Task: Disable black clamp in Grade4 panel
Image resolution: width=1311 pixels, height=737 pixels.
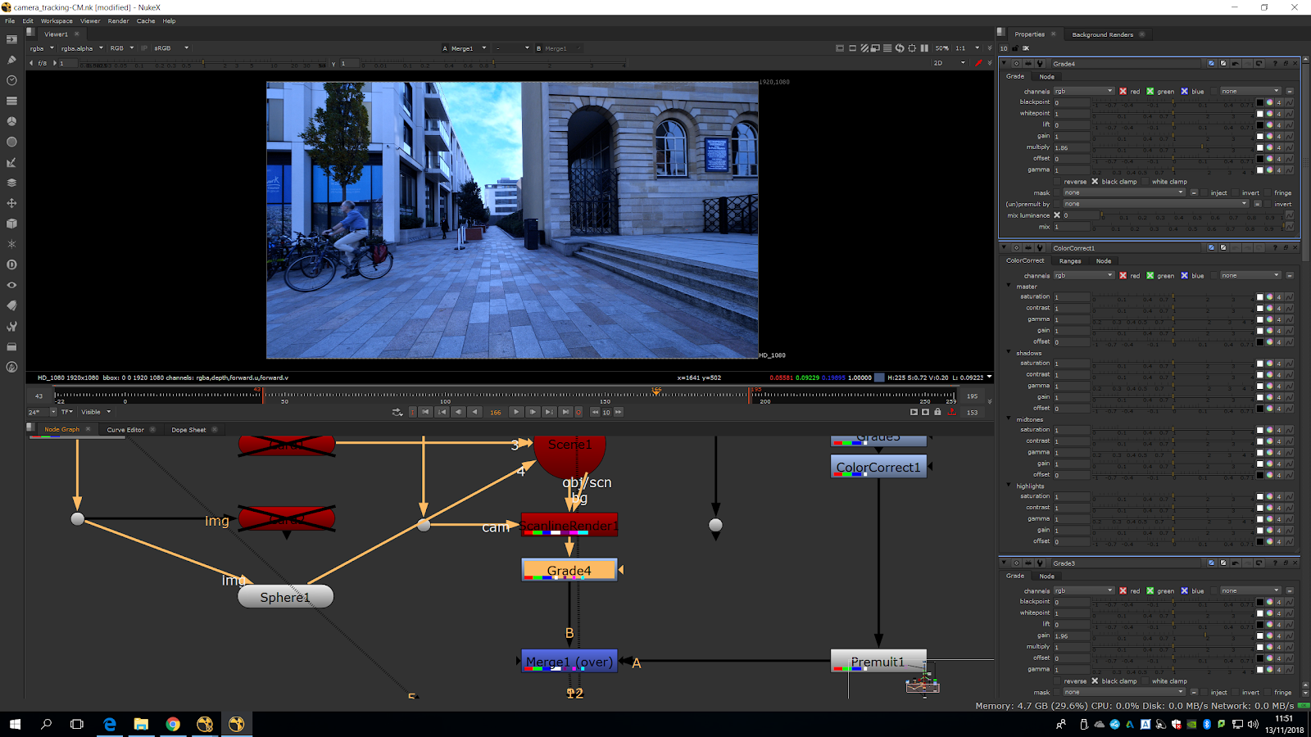Action: point(1095,182)
